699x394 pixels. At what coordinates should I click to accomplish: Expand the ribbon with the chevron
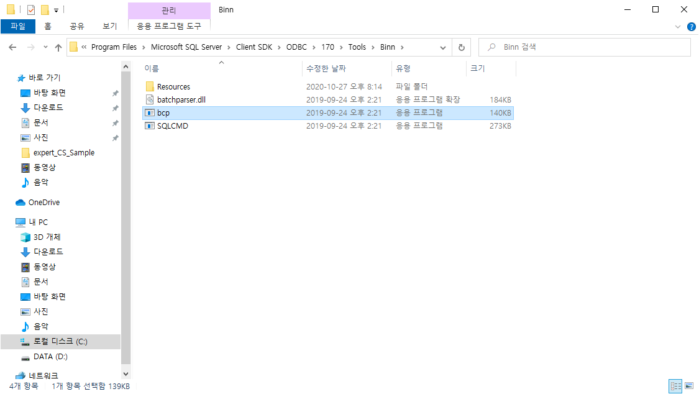pos(678,27)
